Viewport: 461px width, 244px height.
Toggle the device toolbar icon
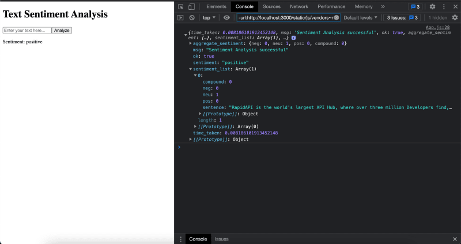(x=191, y=6)
